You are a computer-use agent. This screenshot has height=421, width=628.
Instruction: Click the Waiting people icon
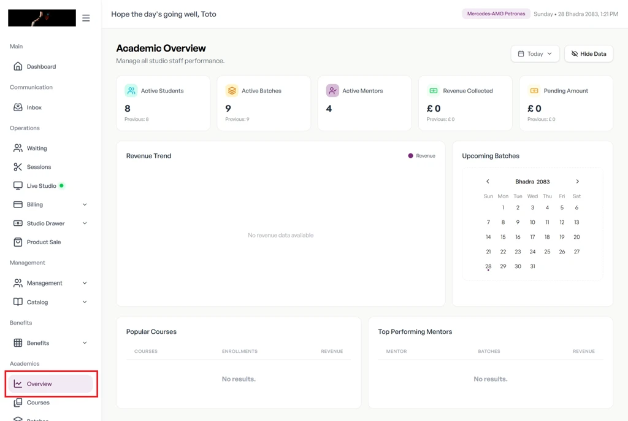(18, 148)
